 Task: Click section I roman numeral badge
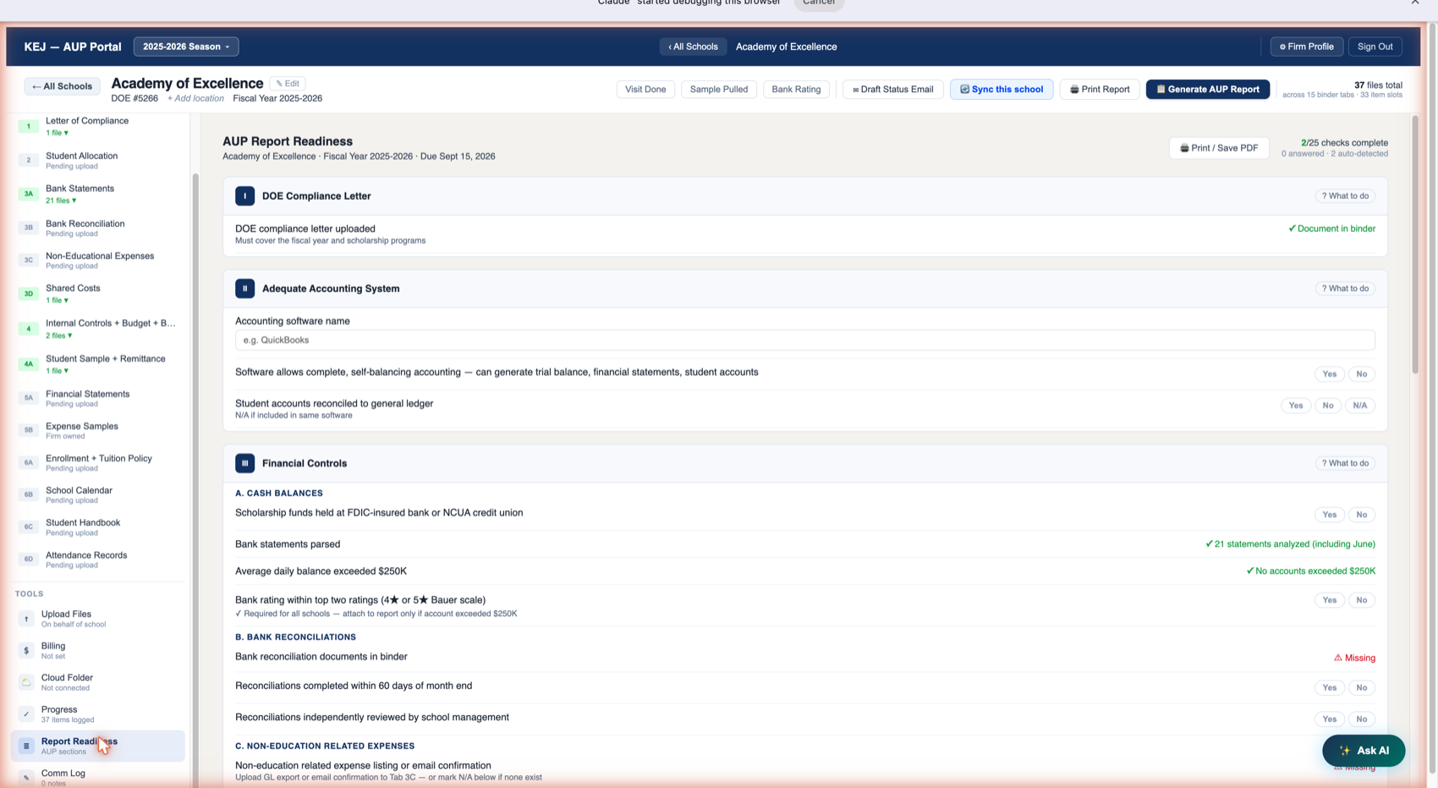244,196
